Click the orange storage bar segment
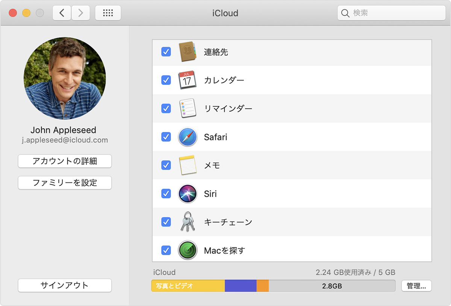 [263, 286]
